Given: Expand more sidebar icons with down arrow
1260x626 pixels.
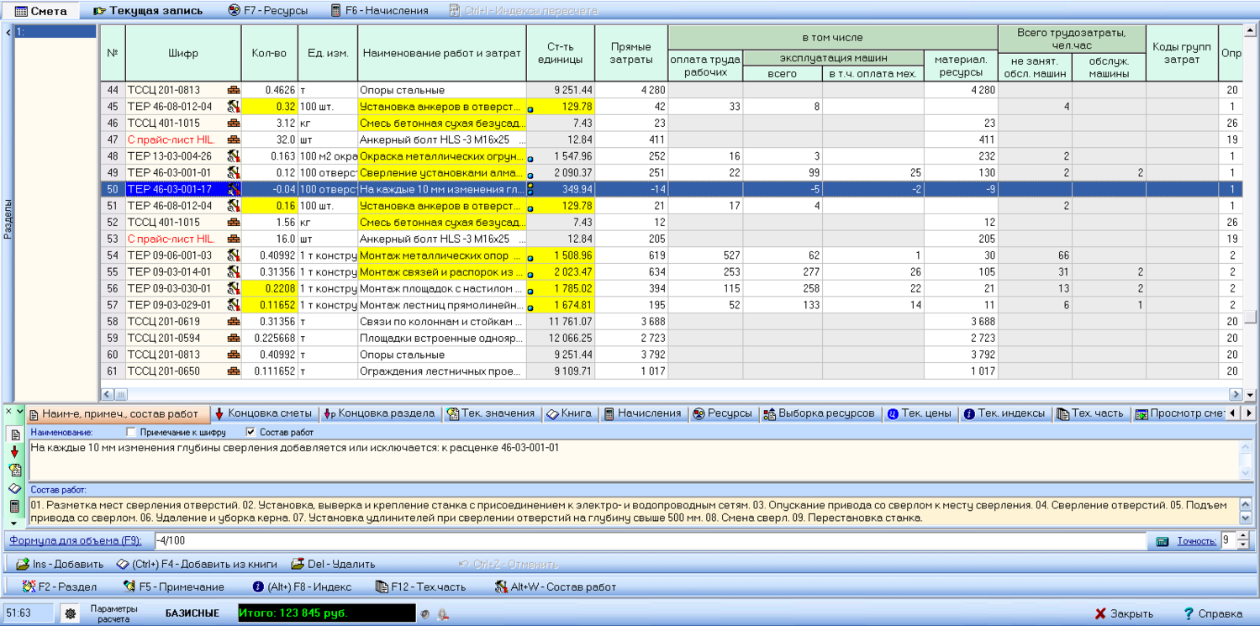Looking at the screenshot, I should coord(15,523).
